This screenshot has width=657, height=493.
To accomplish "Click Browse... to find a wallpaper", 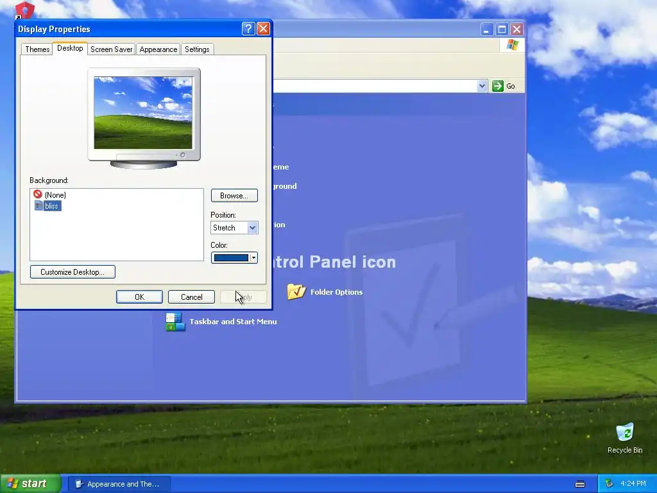I will pos(234,196).
